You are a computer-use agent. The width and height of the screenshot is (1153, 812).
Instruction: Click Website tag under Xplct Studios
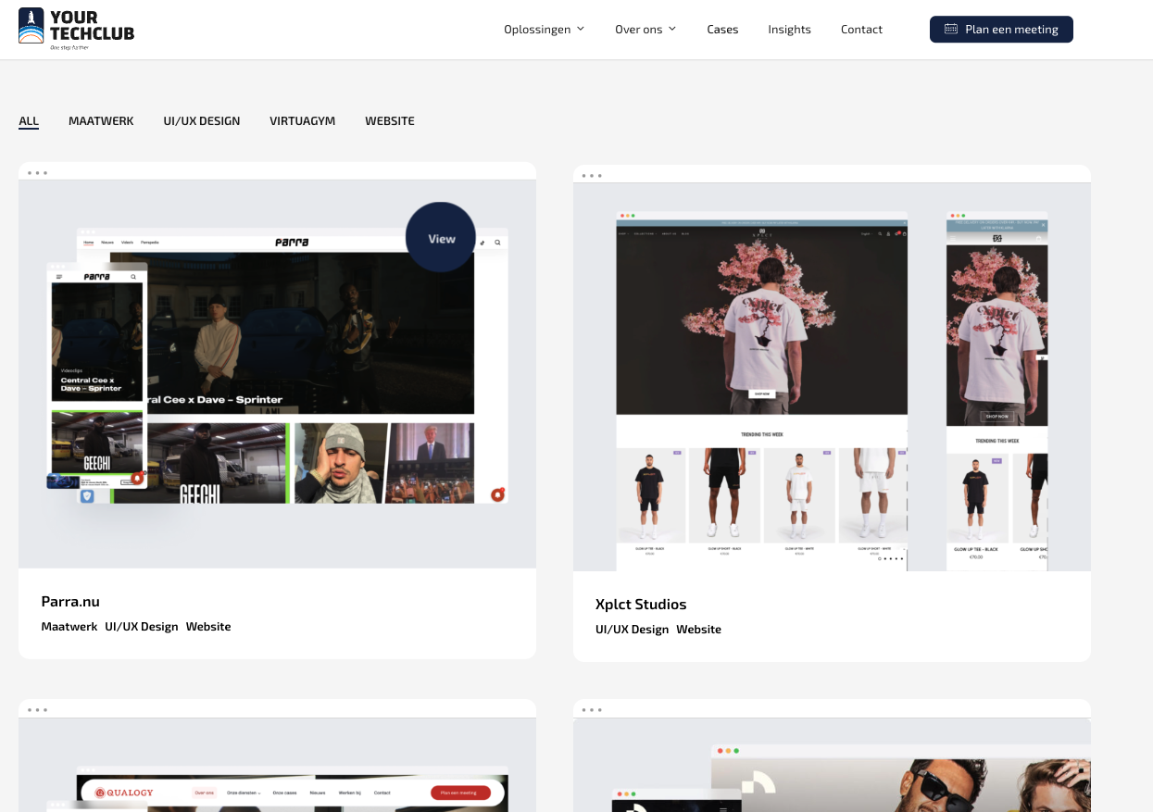699,630
